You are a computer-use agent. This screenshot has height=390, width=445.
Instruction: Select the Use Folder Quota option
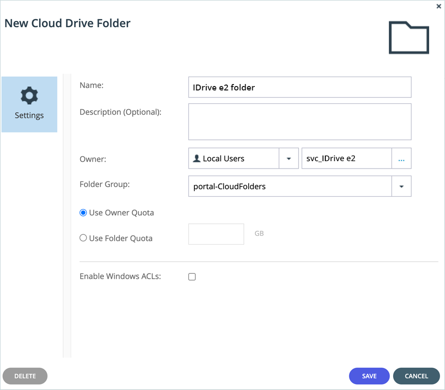pos(84,238)
